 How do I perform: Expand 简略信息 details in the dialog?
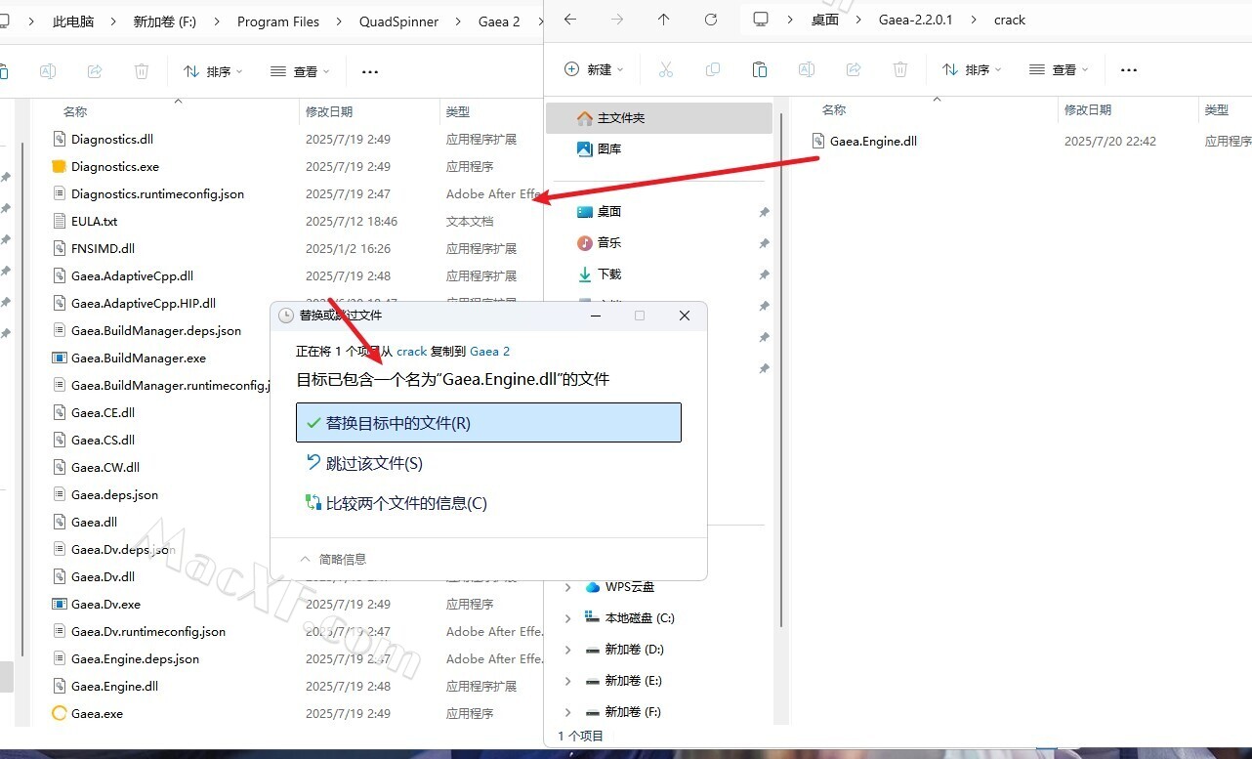point(333,559)
